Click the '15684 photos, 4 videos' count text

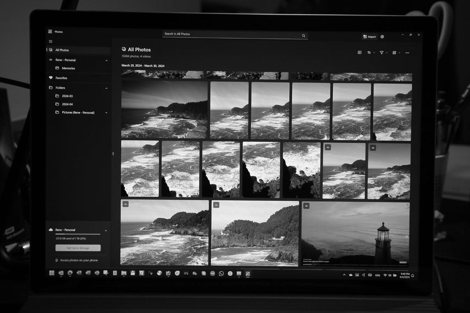coord(136,56)
